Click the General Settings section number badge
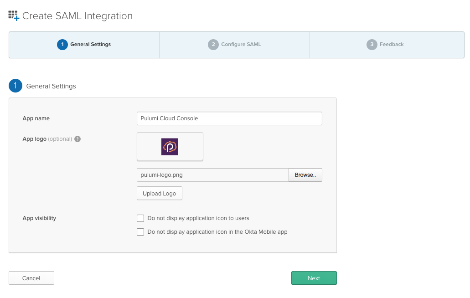Viewport: 470px width, 298px height. point(15,86)
